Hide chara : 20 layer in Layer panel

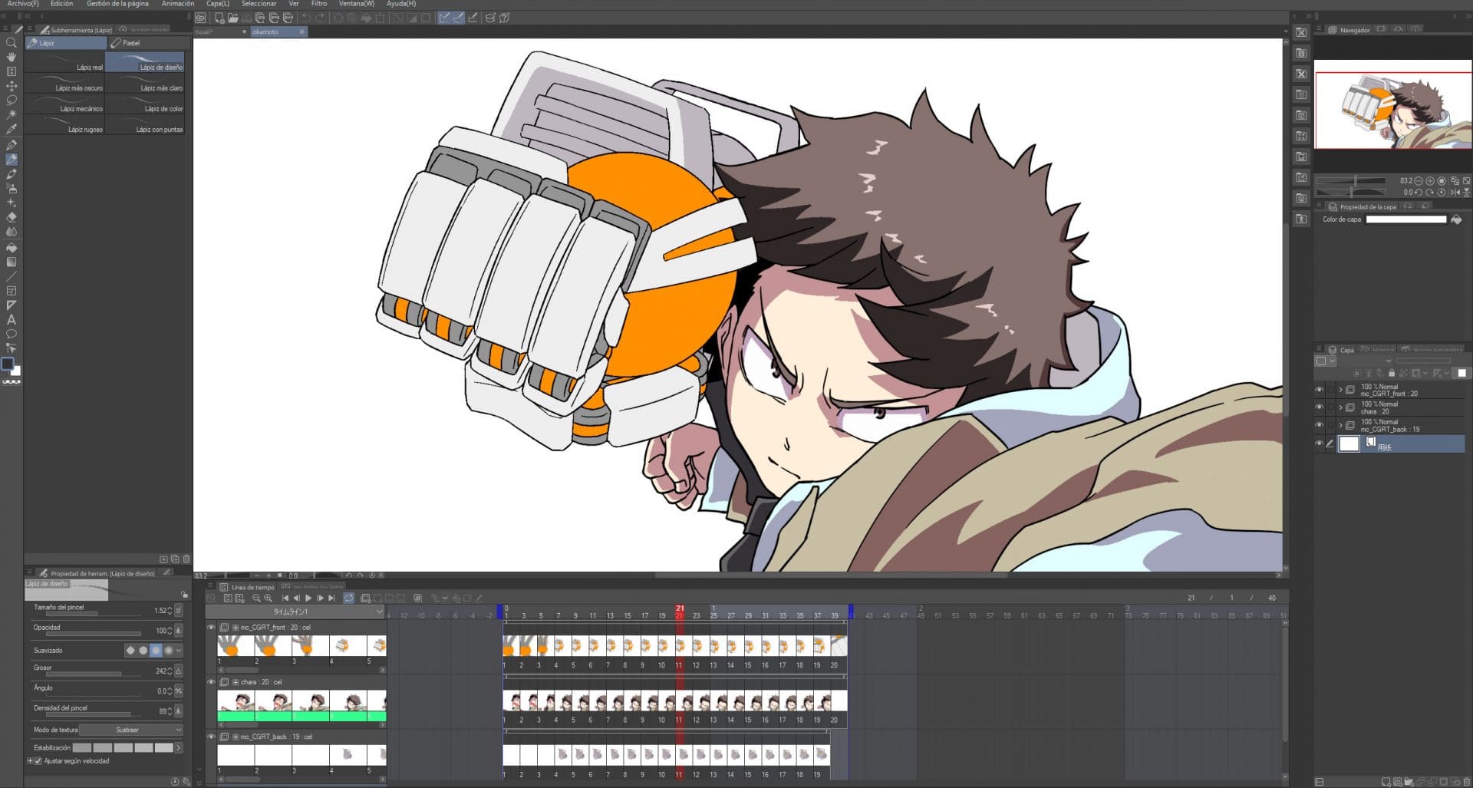pos(1319,407)
